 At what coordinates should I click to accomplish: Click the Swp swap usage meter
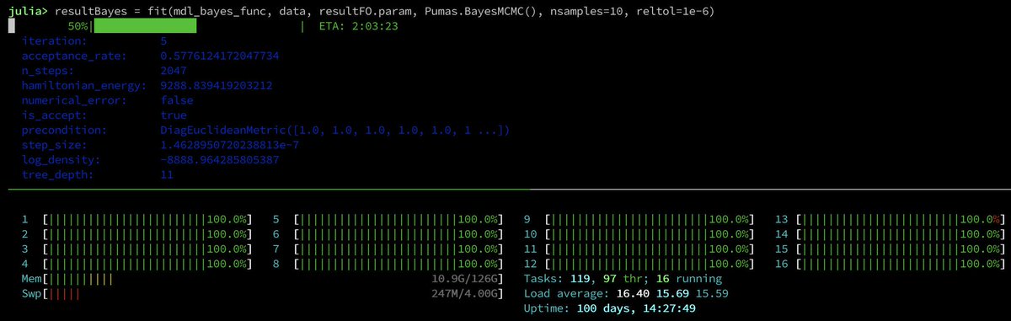[x=274, y=293]
